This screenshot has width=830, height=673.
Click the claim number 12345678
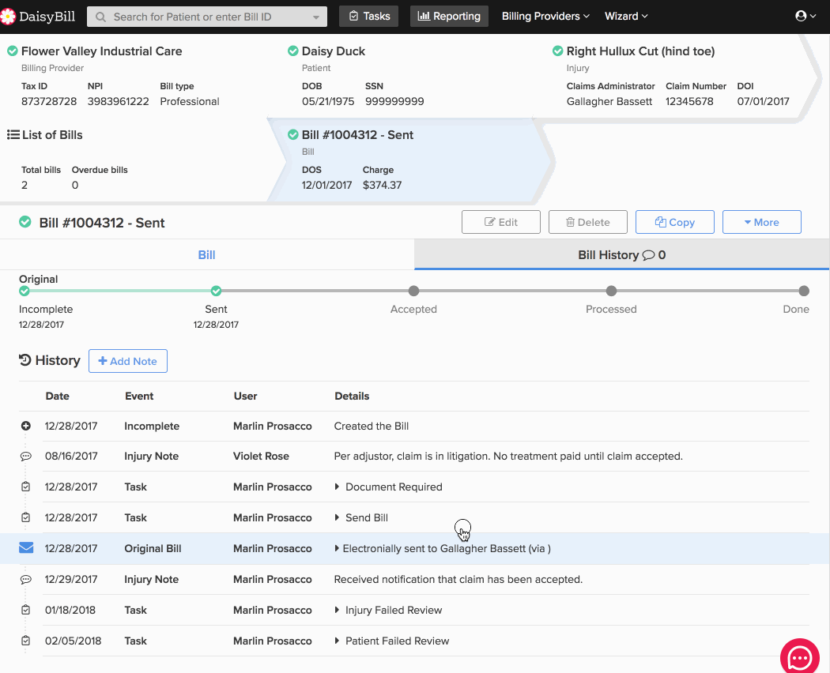coord(689,102)
